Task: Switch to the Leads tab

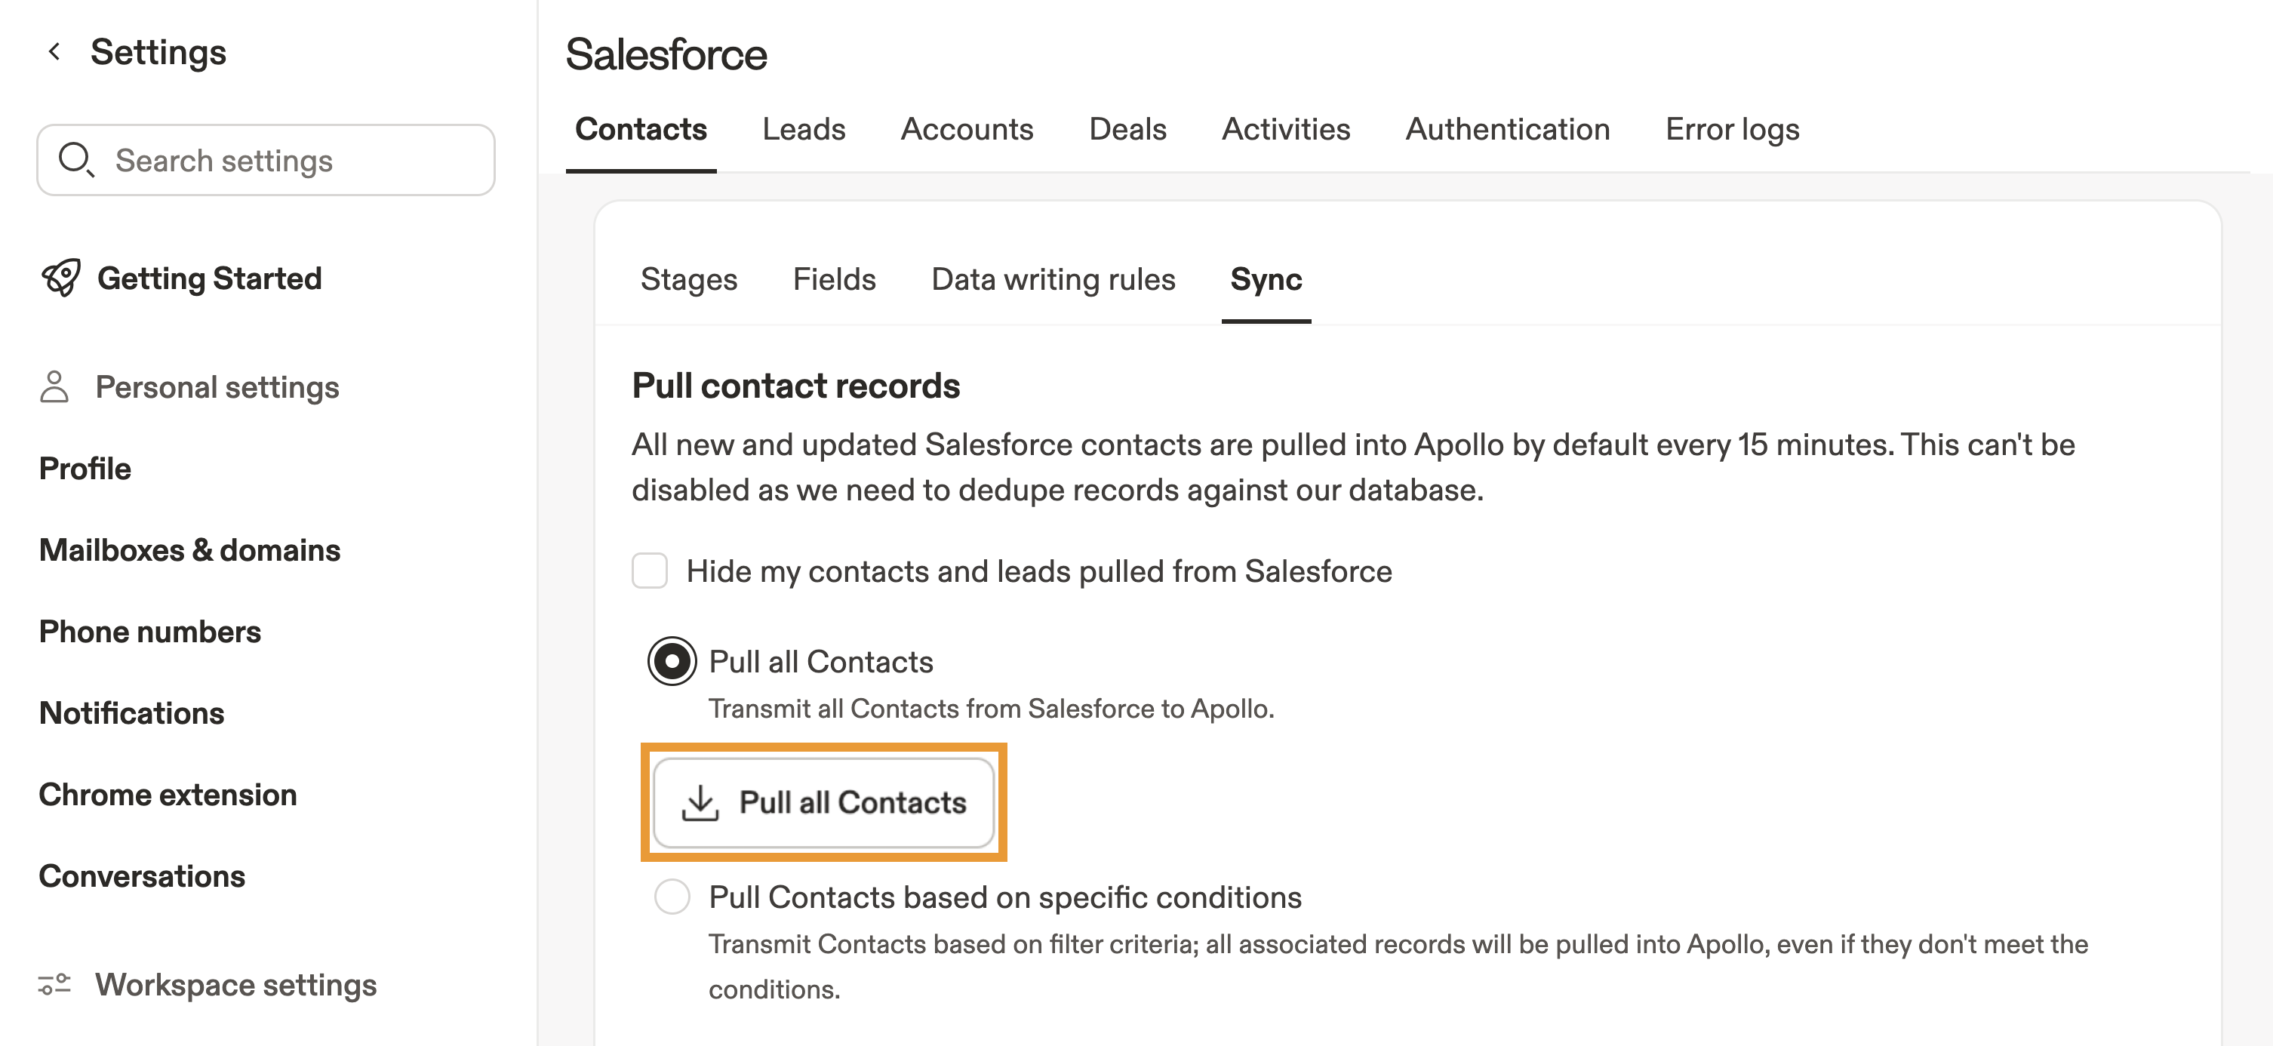Action: tap(803, 130)
